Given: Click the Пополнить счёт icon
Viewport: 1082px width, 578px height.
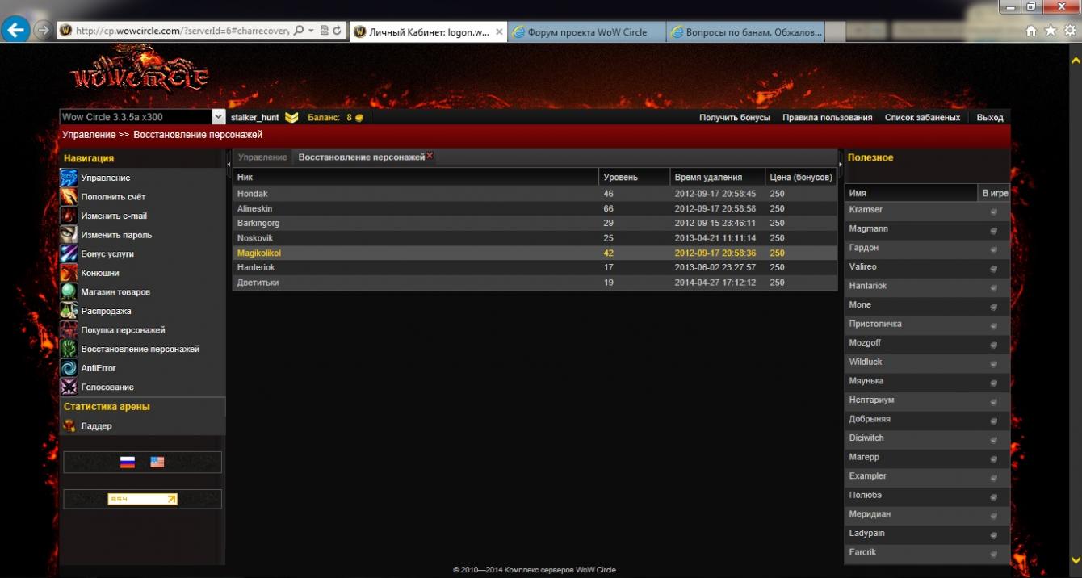Looking at the screenshot, I should pos(69,197).
